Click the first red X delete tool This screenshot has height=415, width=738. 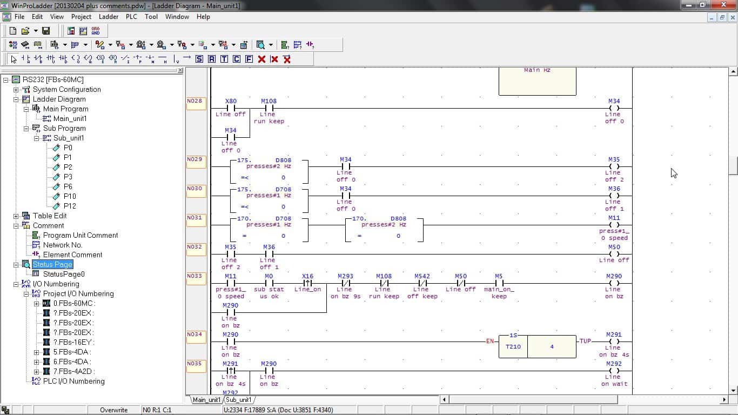[261, 59]
